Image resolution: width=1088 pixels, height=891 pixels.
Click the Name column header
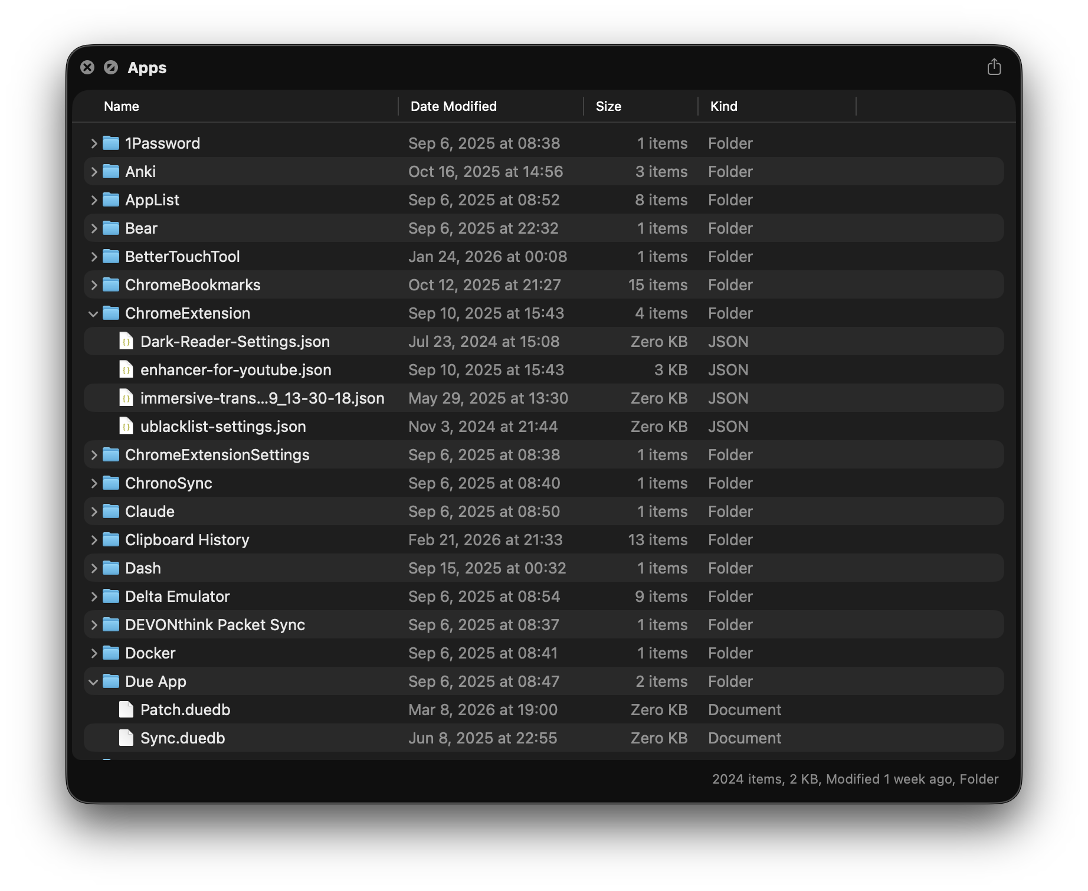pyautogui.click(x=122, y=106)
